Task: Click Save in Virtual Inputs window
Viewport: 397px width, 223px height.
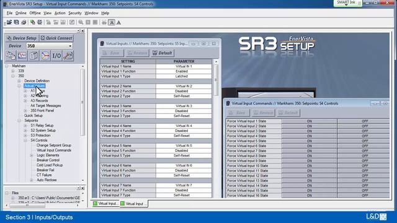Action: click(112, 53)
